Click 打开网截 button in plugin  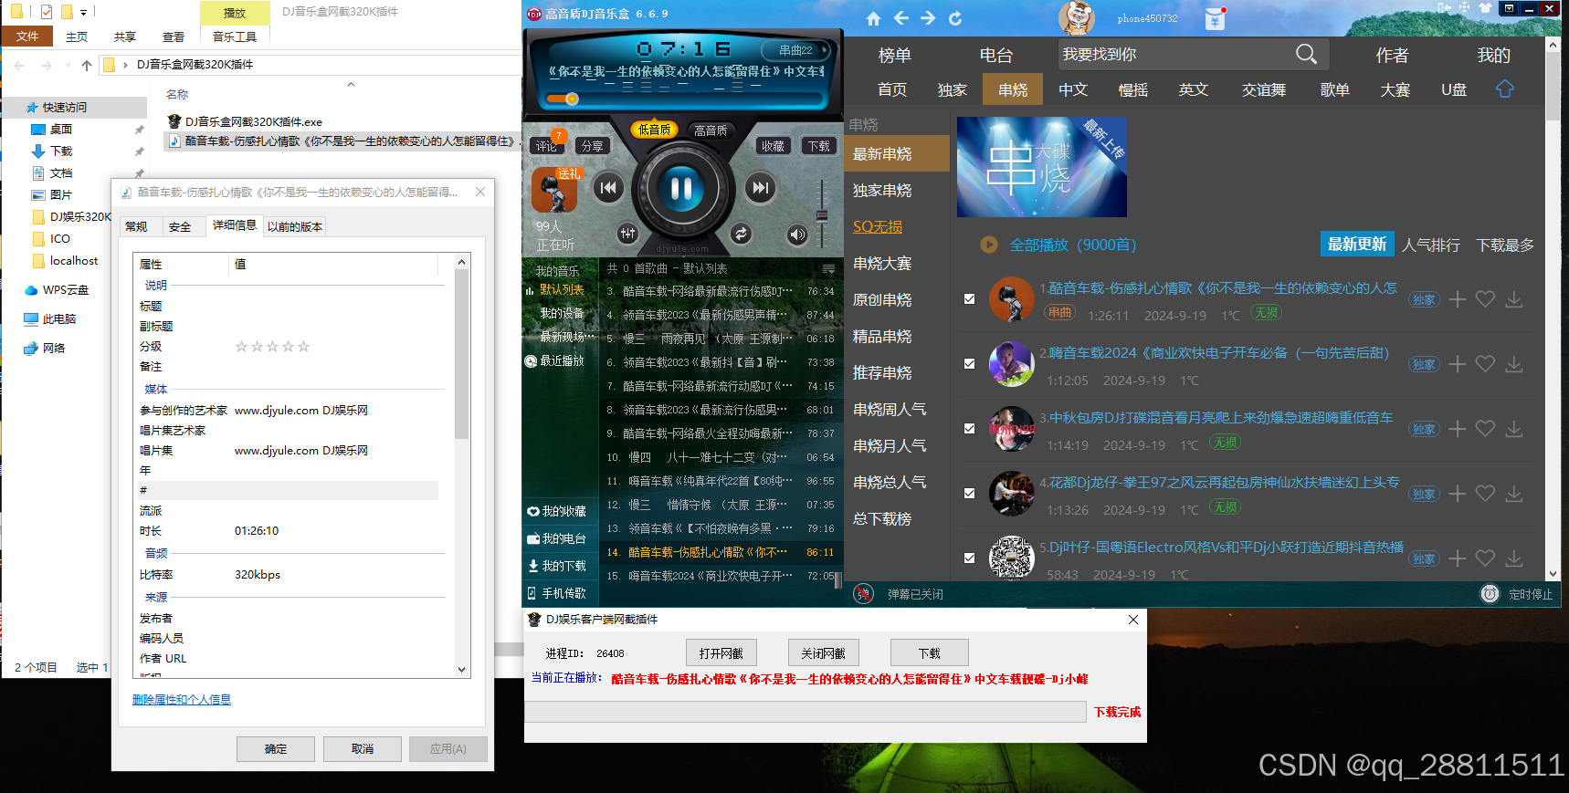(x=721, y=653)
